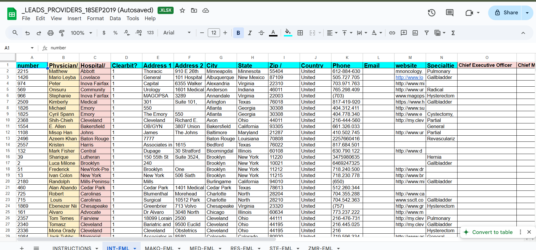The image size is (536, 250).
Task: Print the spreadsheet
Action: (x=50, y=33)
